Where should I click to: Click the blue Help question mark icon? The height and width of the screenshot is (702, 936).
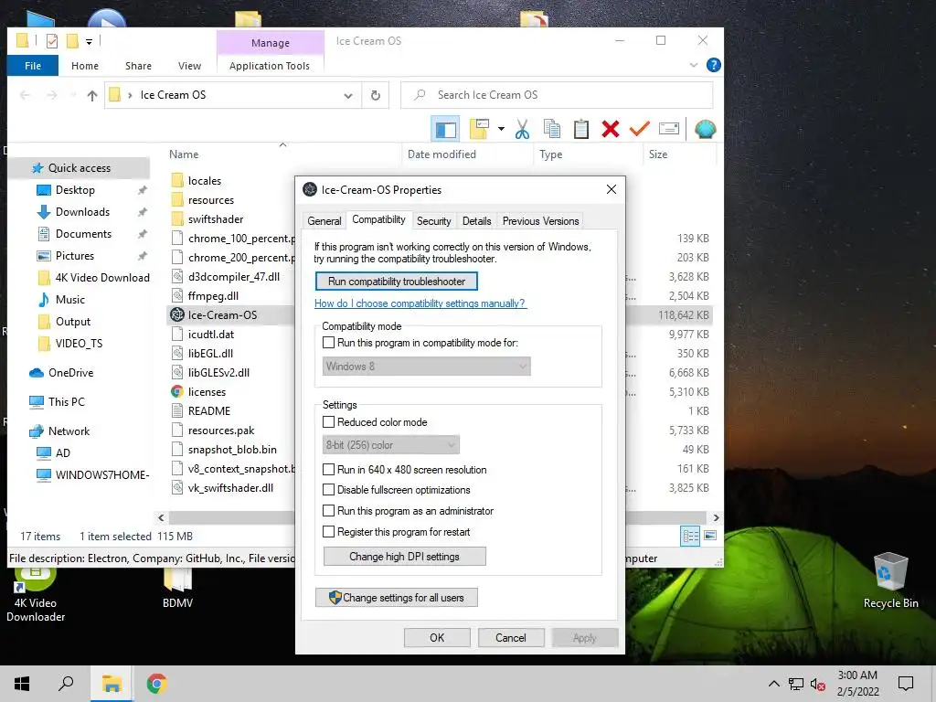coord(713,65)
